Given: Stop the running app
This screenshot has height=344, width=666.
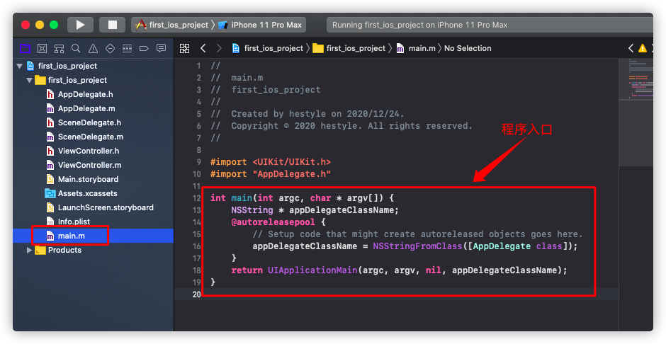Looking at the screenshot, I should click(x=112, y=25).
